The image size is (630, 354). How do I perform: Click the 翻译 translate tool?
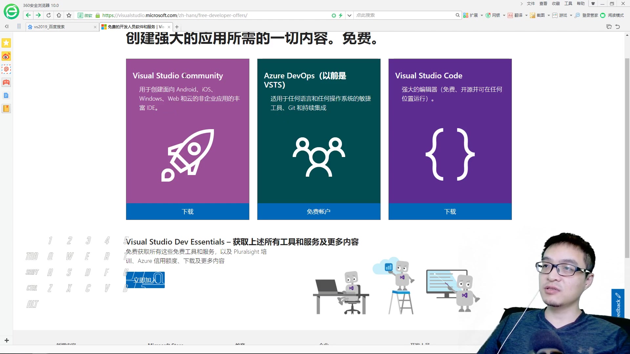pyautogui.click(x=515, y=15)
